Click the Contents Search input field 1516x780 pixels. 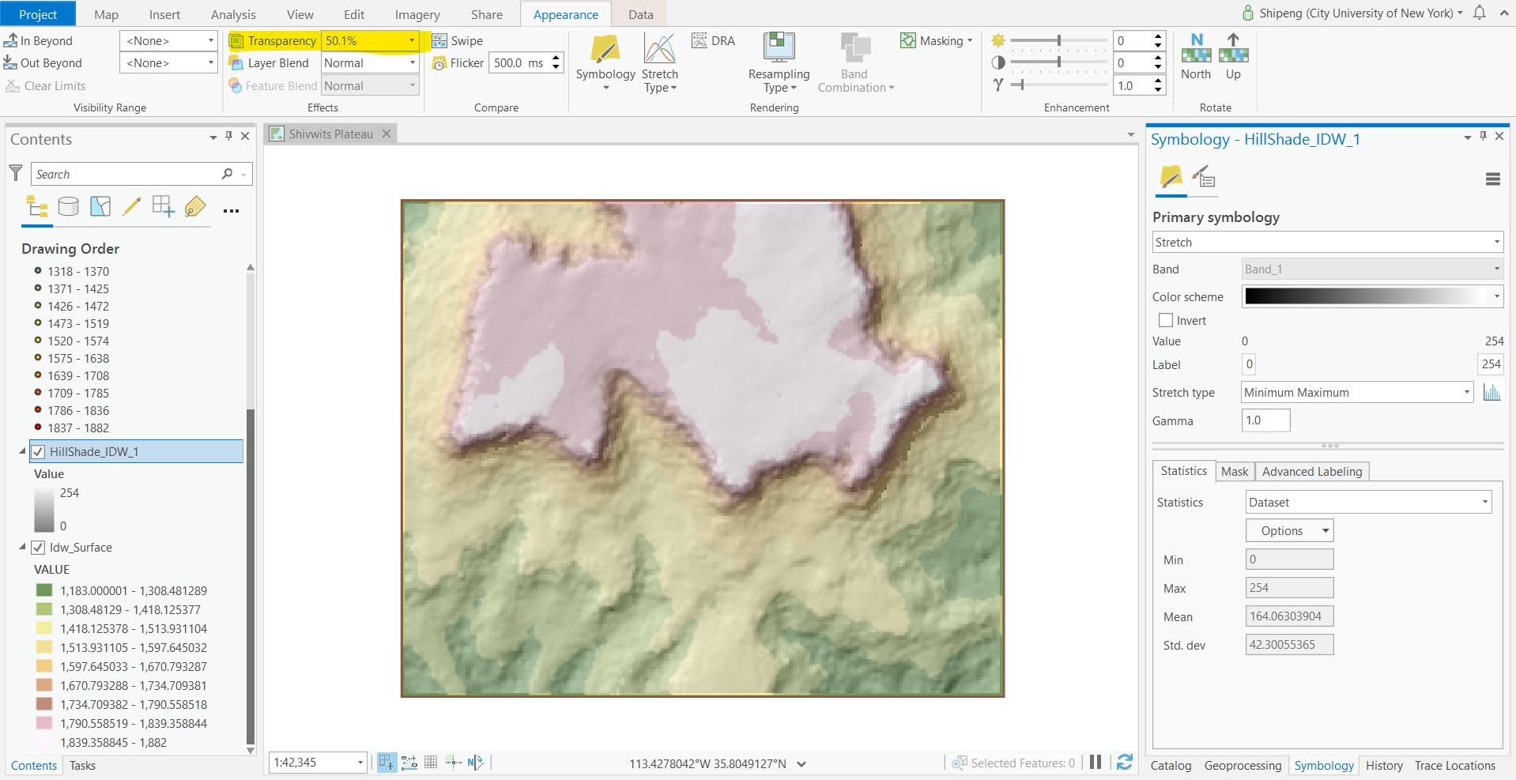[126, 175]
